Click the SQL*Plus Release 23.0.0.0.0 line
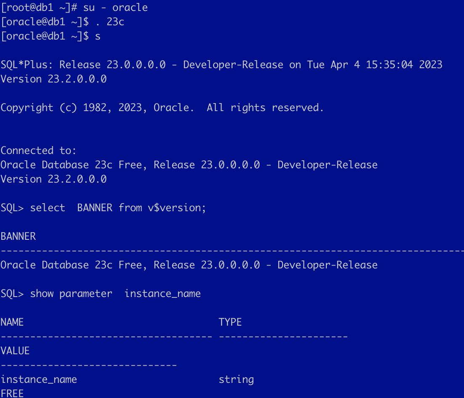Image resolution: width=464 pixels, height=398 pixels. [x=221, y=65]
